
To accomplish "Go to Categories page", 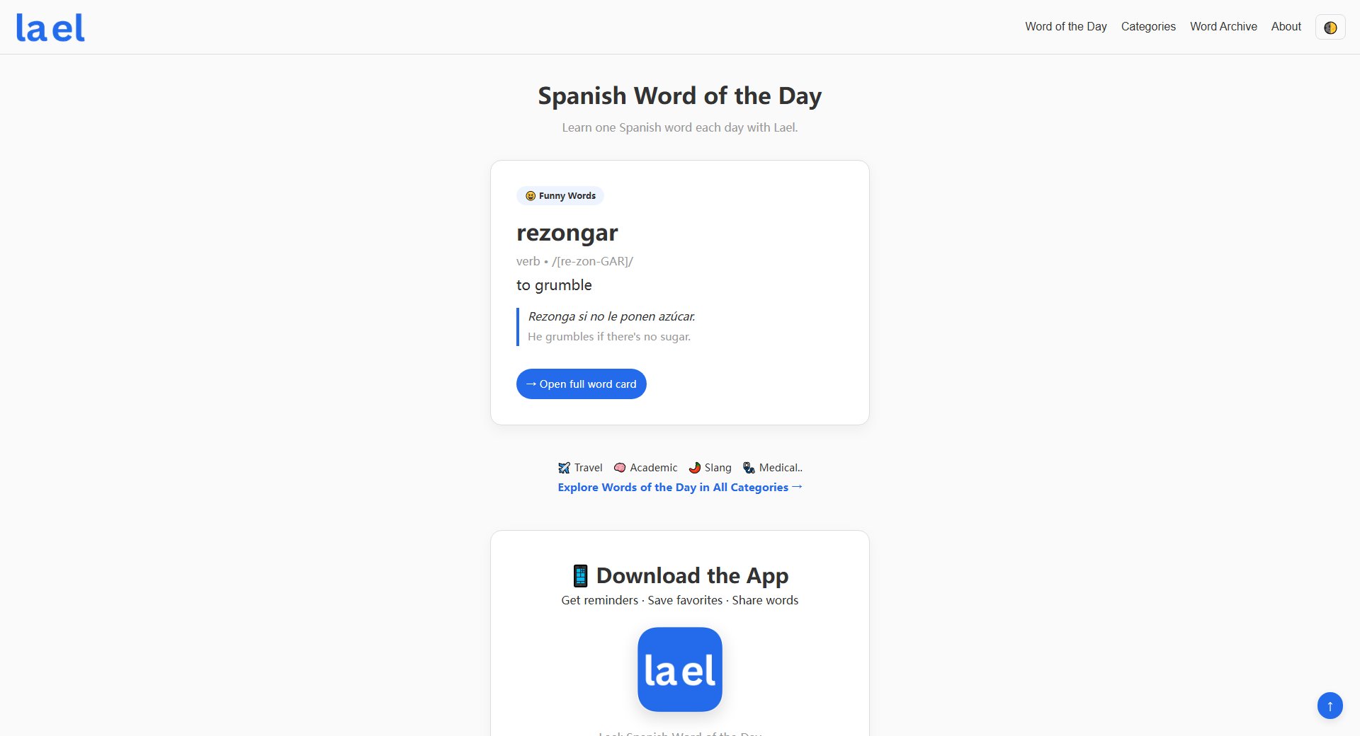I will 1148,27.
